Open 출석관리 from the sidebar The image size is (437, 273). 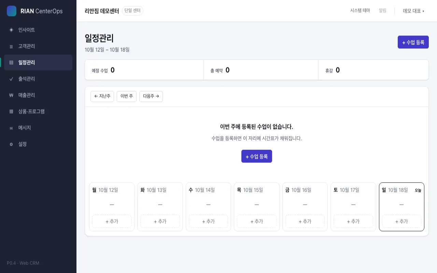click(x=38, y=79)
